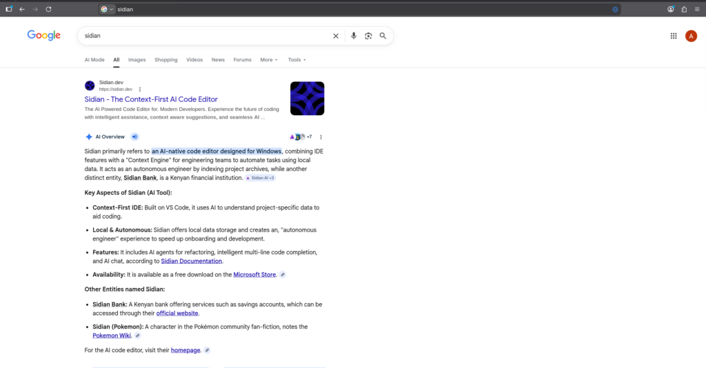Viewport: 706px width, 368px height.
Task: Click heading Other Entities named Sidian
Action: coord(124,289)
